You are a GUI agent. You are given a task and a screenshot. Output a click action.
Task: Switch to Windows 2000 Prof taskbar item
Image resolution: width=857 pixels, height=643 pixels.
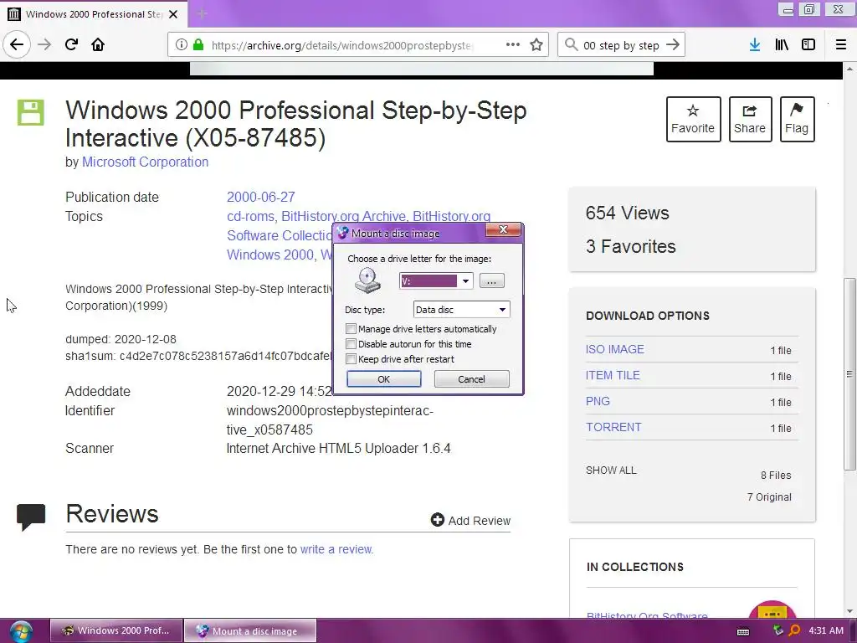pyautogui.click(x=116, y=630)
